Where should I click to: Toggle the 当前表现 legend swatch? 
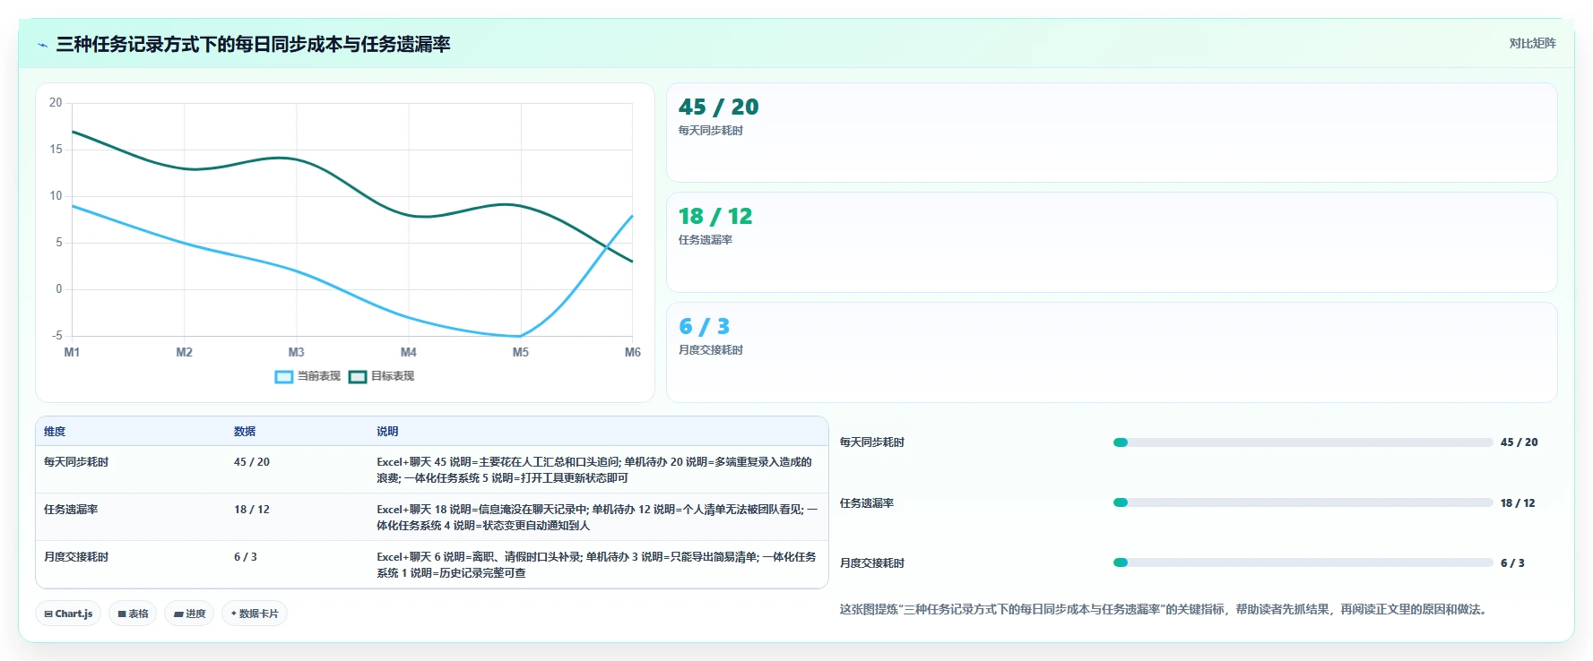coord(284,377)
